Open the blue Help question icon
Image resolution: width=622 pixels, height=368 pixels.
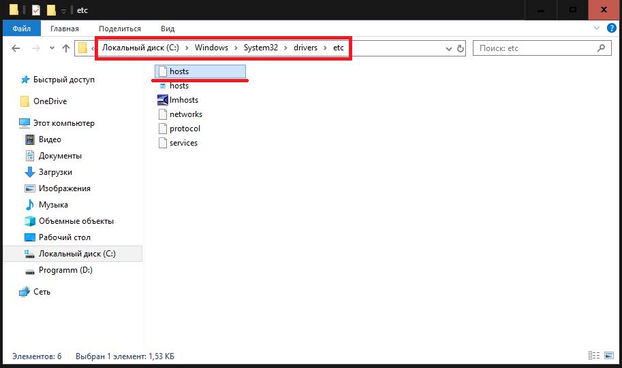coord(612,28)
